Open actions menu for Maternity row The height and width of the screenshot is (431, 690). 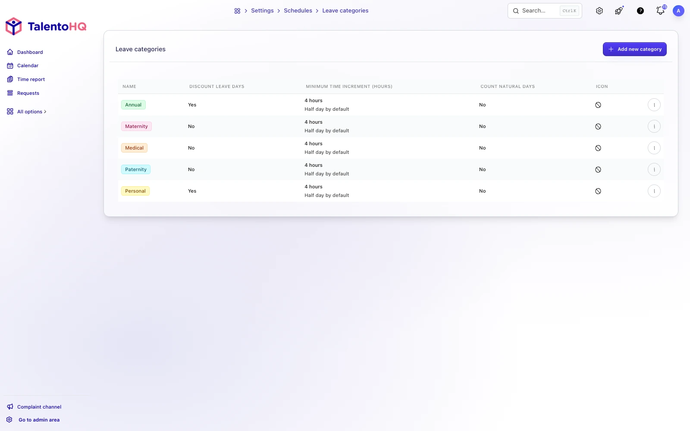click(x=654, y=126)
